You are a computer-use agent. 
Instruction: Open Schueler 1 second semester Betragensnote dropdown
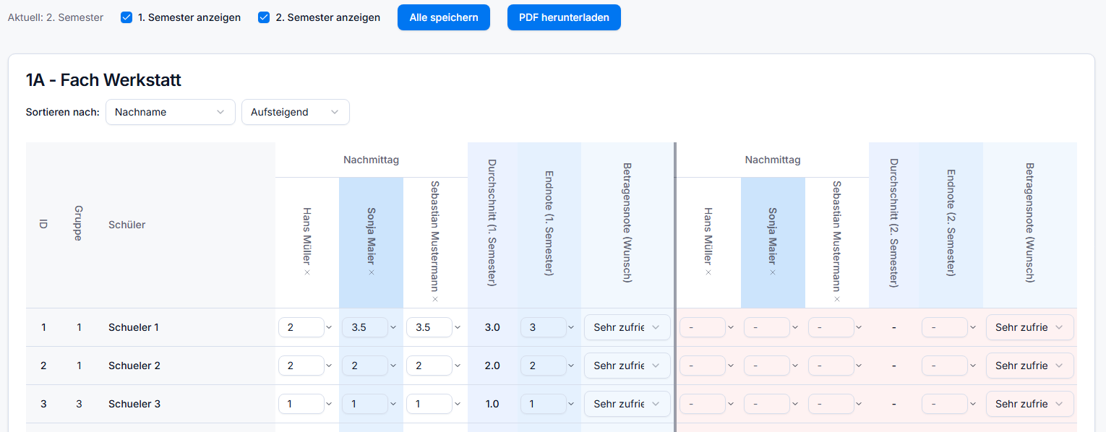tap(1030, 327)
